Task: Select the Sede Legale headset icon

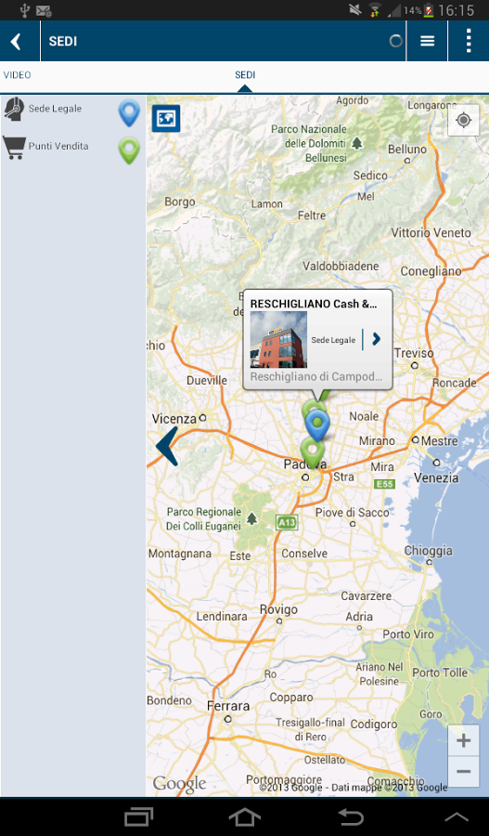Action: coord(14,109)
